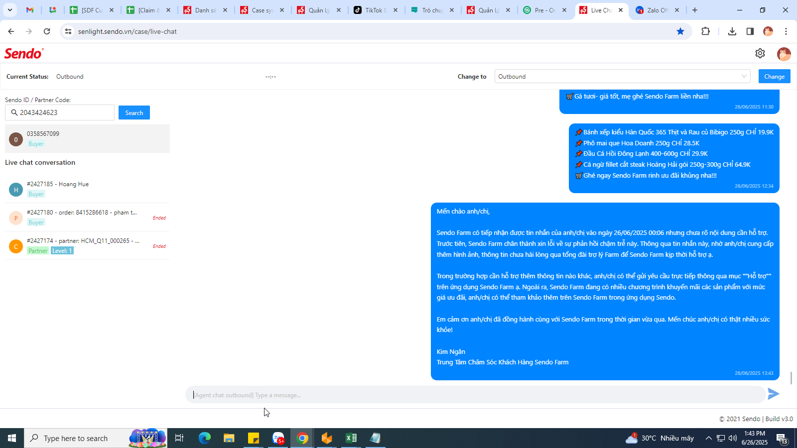
Task: Click the browser address bar URL
Action: click(x=128, y=31)
